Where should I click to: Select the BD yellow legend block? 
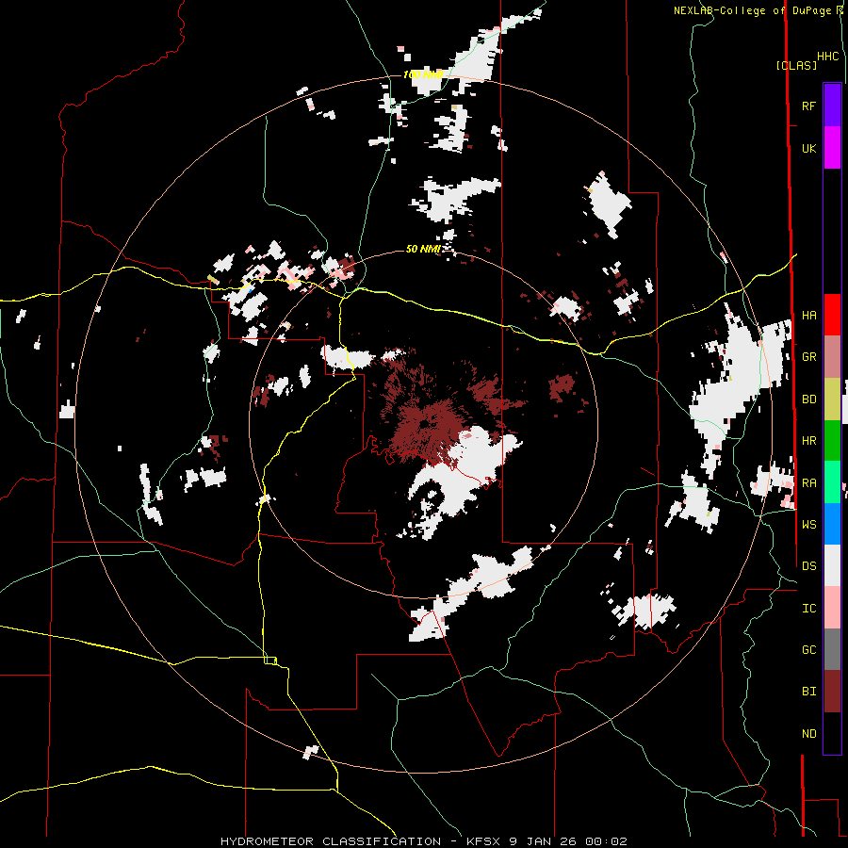832,400
